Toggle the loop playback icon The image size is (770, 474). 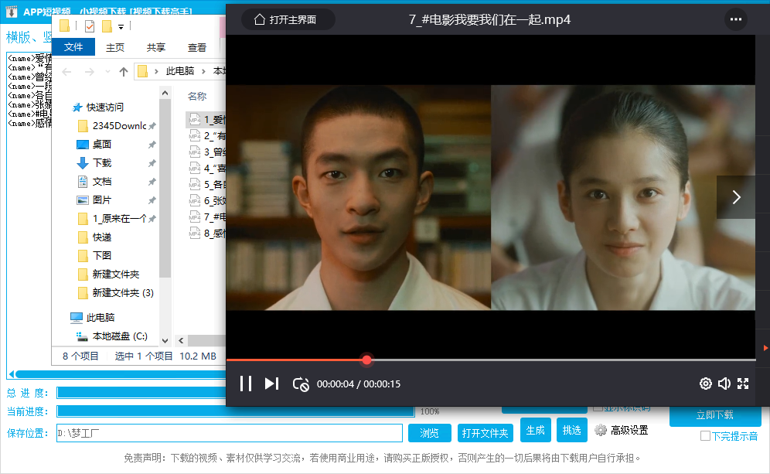[x=301, y=384]
